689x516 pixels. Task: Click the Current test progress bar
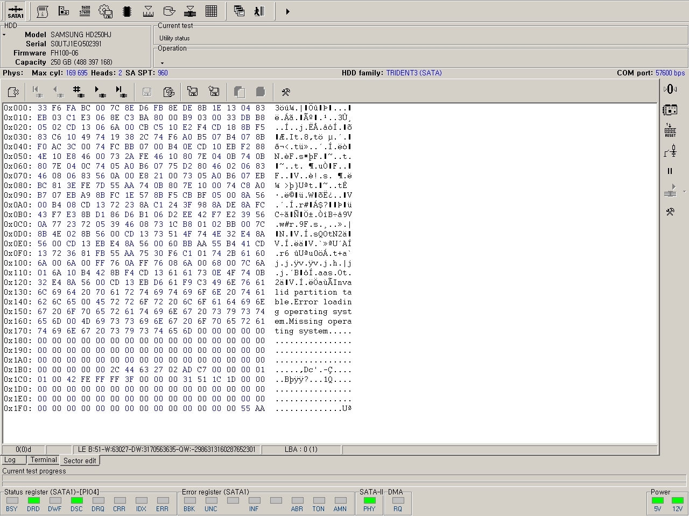[x=343, y=479]
